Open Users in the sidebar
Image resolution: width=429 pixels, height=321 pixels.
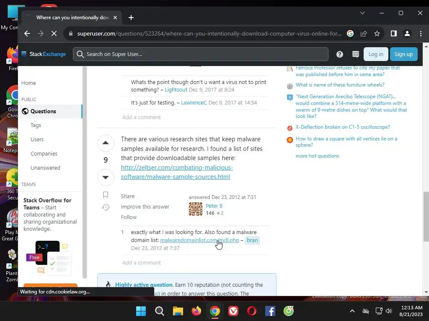(37, 140)
